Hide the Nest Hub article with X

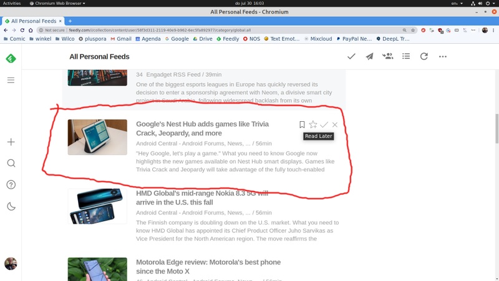coord(335,124)
